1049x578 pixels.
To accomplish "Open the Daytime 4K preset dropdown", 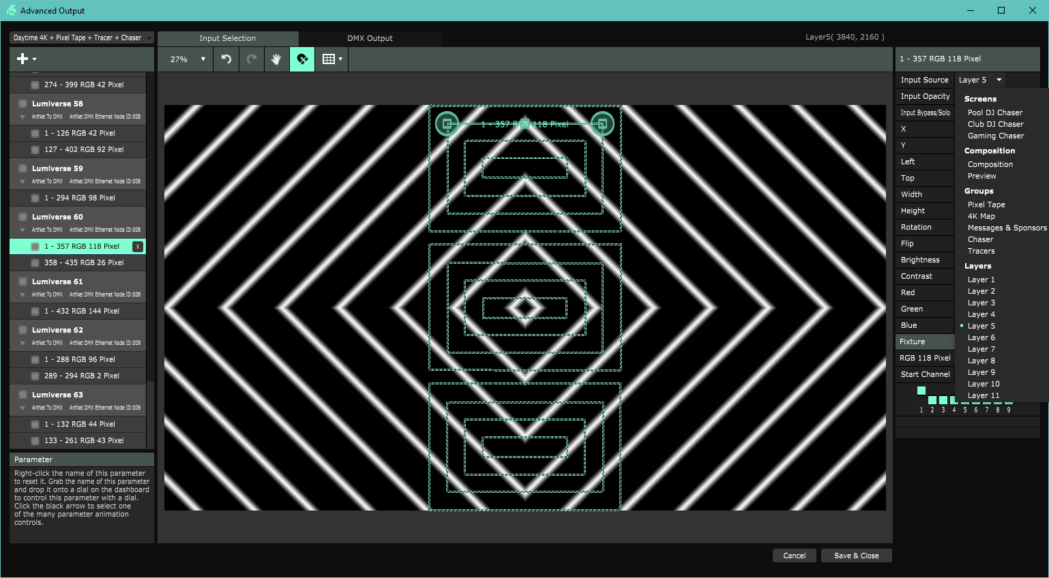I will pos(82,37).
